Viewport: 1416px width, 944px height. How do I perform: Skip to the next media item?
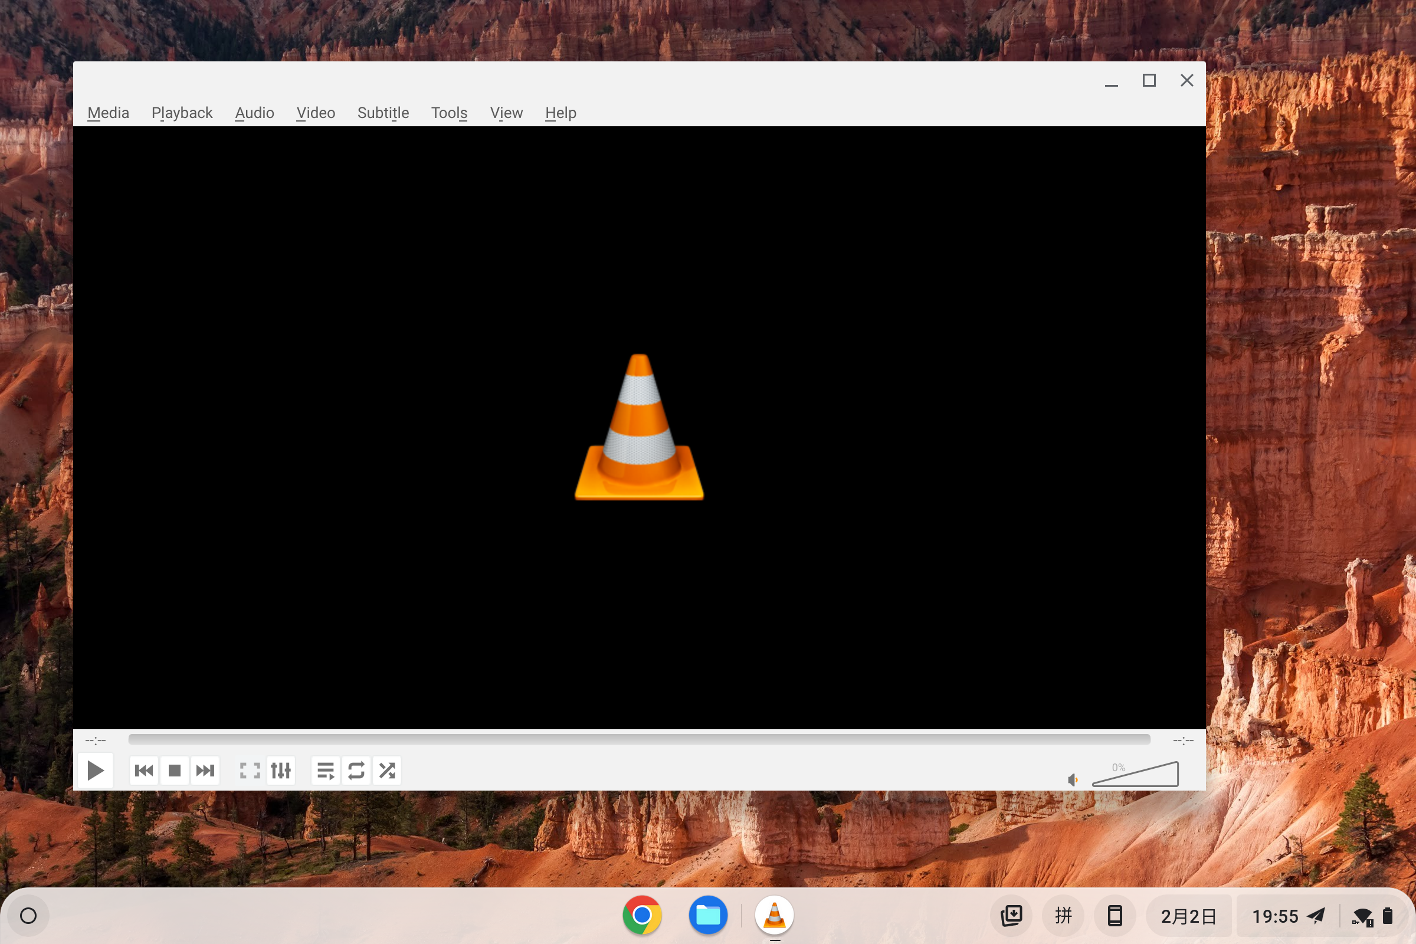tap(205, 770)
